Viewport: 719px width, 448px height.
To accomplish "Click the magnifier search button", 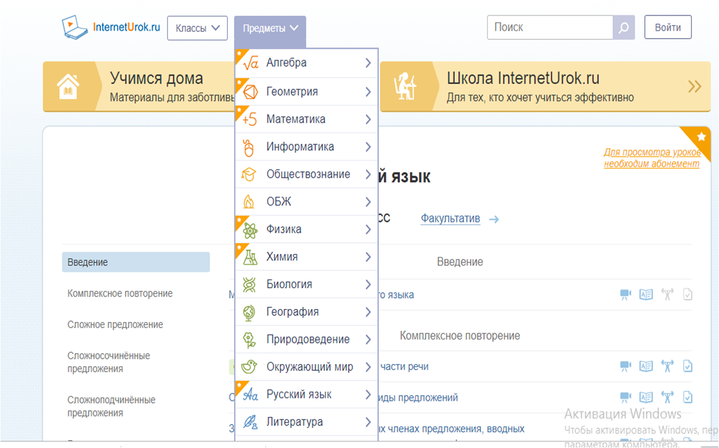I will (624, 27).
